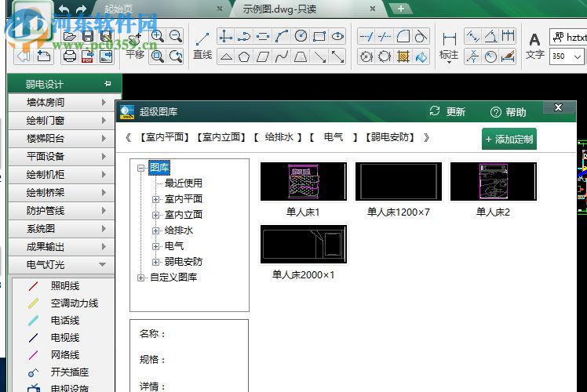
Task: Export drawing to PDF icon
Action: 88,56
